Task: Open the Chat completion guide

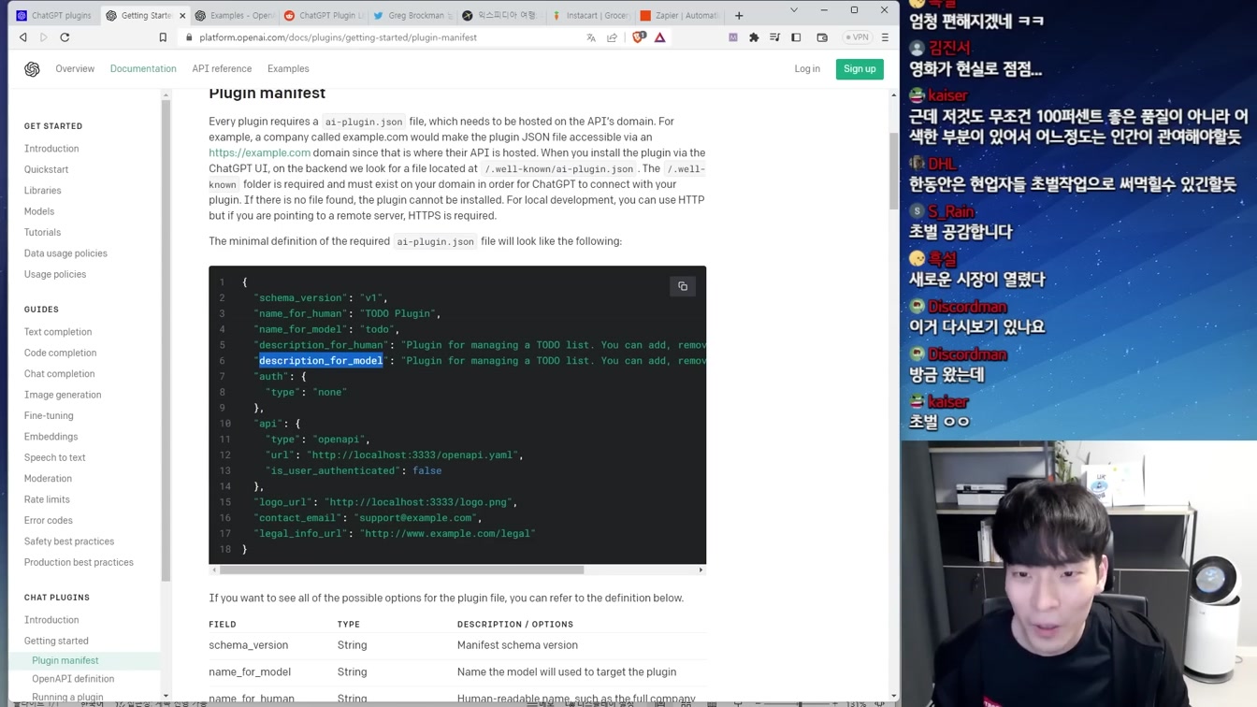Action: 59,374
